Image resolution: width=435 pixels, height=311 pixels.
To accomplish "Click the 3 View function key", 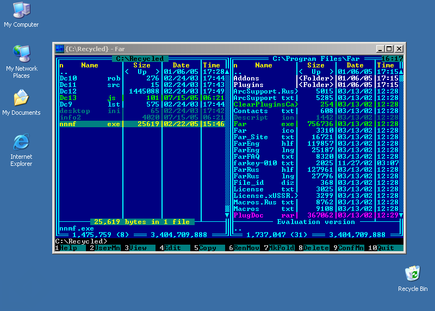I will click(x=140, y=248).
